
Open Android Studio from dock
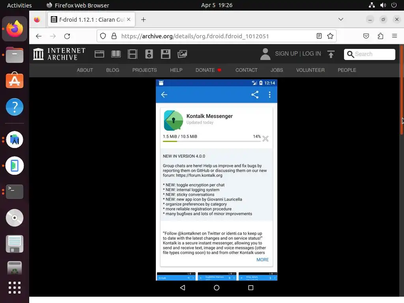click(x=15, y=140)
